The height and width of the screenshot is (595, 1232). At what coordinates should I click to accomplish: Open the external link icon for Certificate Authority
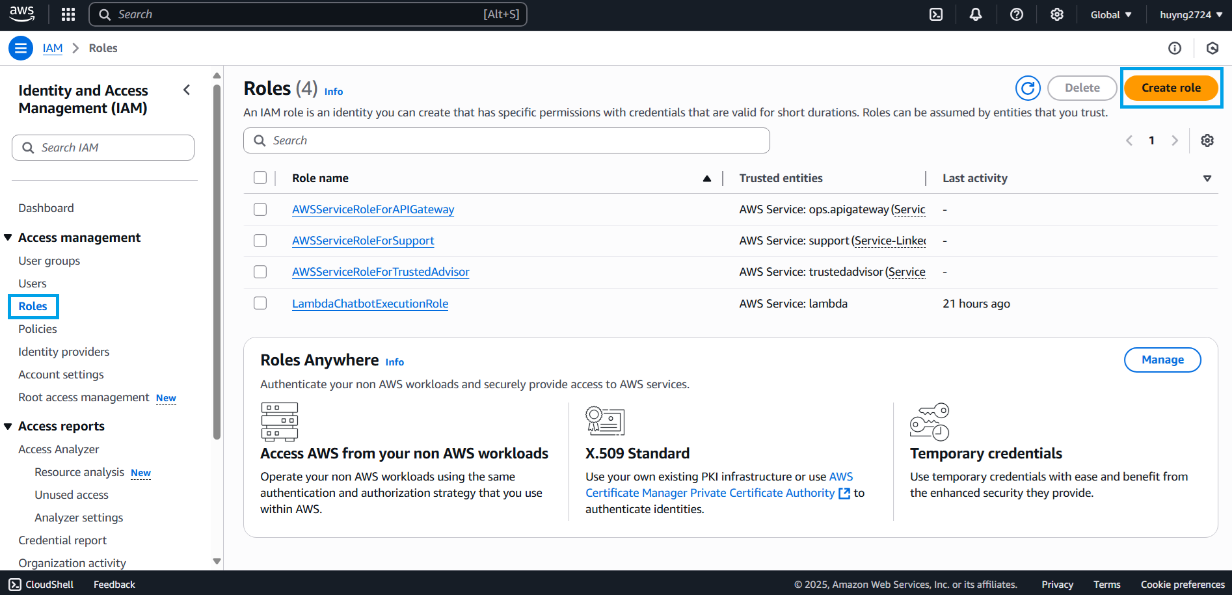coord(844,494)
